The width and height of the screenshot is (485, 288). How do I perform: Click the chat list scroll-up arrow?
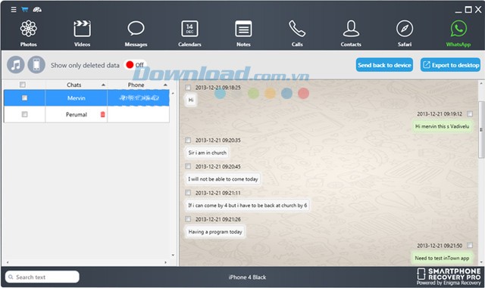(x=173, y=93)
